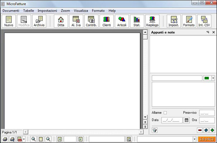Pin the Appunti e note panel
217x143 pixels.
click(x=208, y=33)
